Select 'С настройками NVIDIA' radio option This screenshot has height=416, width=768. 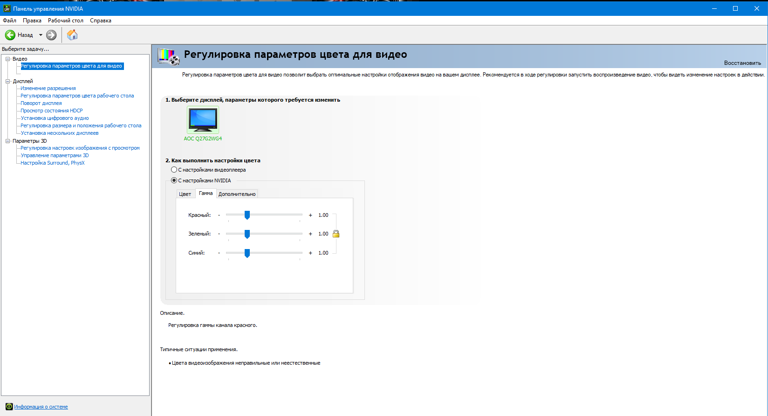tap(174, 180)
